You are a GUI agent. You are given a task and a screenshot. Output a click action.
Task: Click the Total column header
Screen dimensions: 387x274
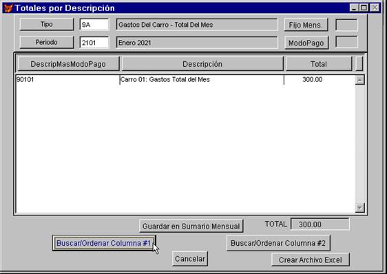pos(319,64)
